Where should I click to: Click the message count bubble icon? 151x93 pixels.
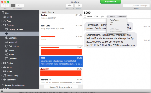pyautogui.click(x=95, y=17)
